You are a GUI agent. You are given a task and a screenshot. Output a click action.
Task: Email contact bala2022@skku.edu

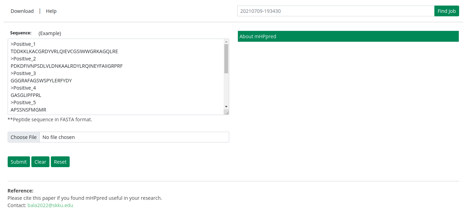pyautogui.click(x=50, y=205)
